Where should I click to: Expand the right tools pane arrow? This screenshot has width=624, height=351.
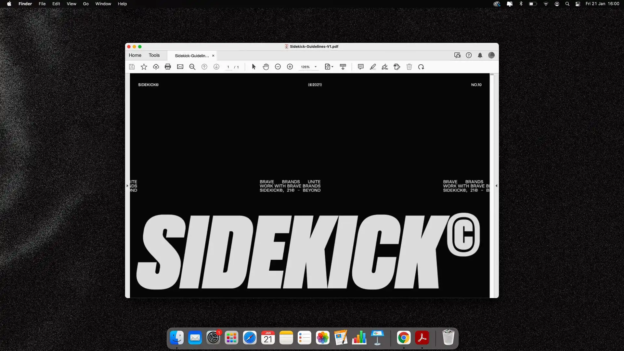[x=496, y=186]
